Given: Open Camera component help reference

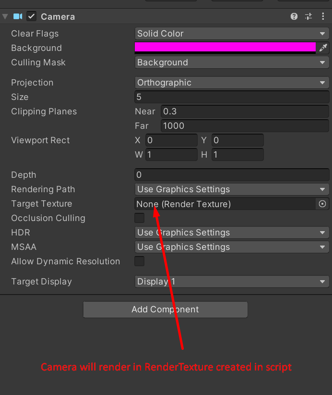Looking at the screenshot, I should pos(294,17).
